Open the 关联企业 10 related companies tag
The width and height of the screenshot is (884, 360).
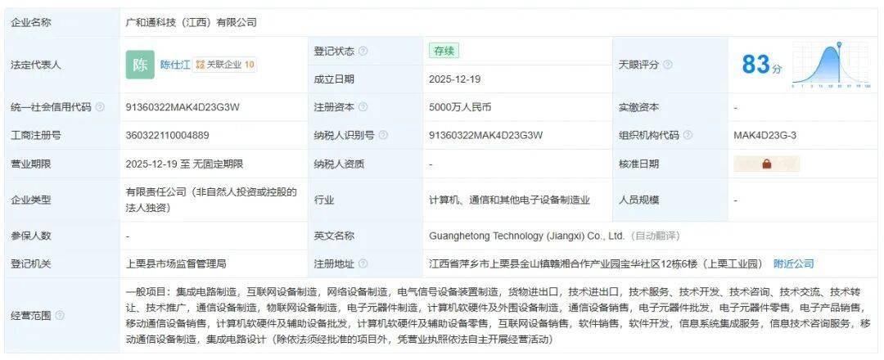tap(224, 65)
